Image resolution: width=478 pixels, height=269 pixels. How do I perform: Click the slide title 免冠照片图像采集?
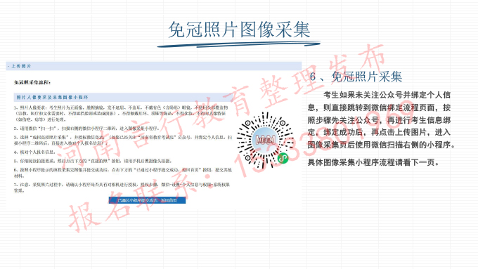click(239, 30)
